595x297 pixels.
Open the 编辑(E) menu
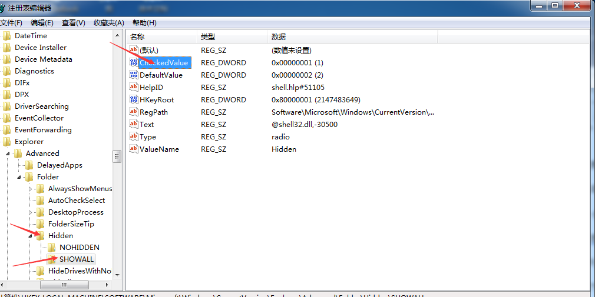tap(42, 23)
